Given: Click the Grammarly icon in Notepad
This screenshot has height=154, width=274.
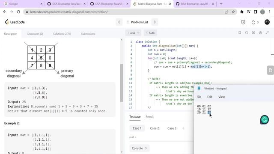Looking at the screenshot, I should (265, 120).
